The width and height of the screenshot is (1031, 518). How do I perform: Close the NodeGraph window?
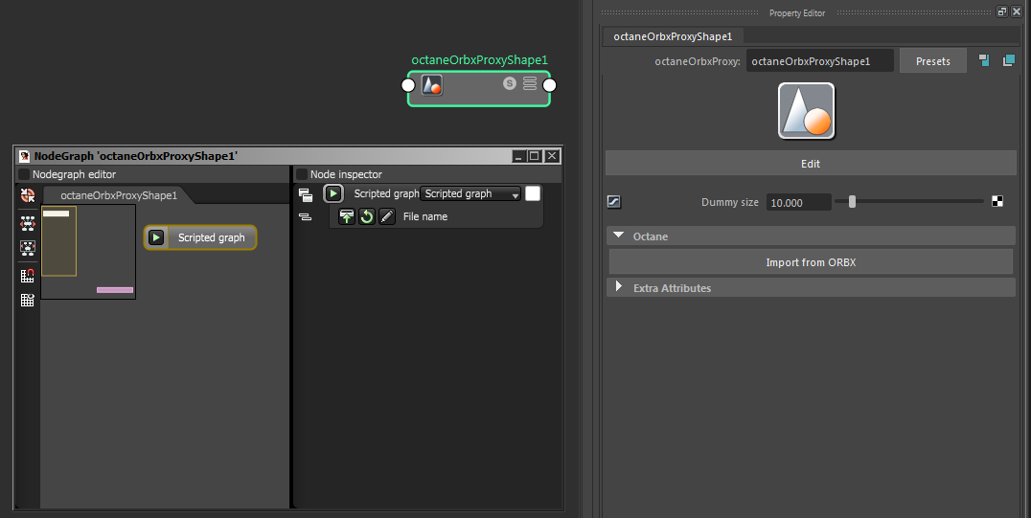point(552,156)
